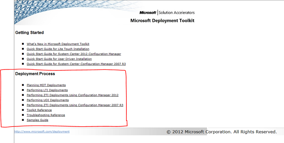
Task: Open Quick Start Guide for User Driven Installation
Action: 59,59
